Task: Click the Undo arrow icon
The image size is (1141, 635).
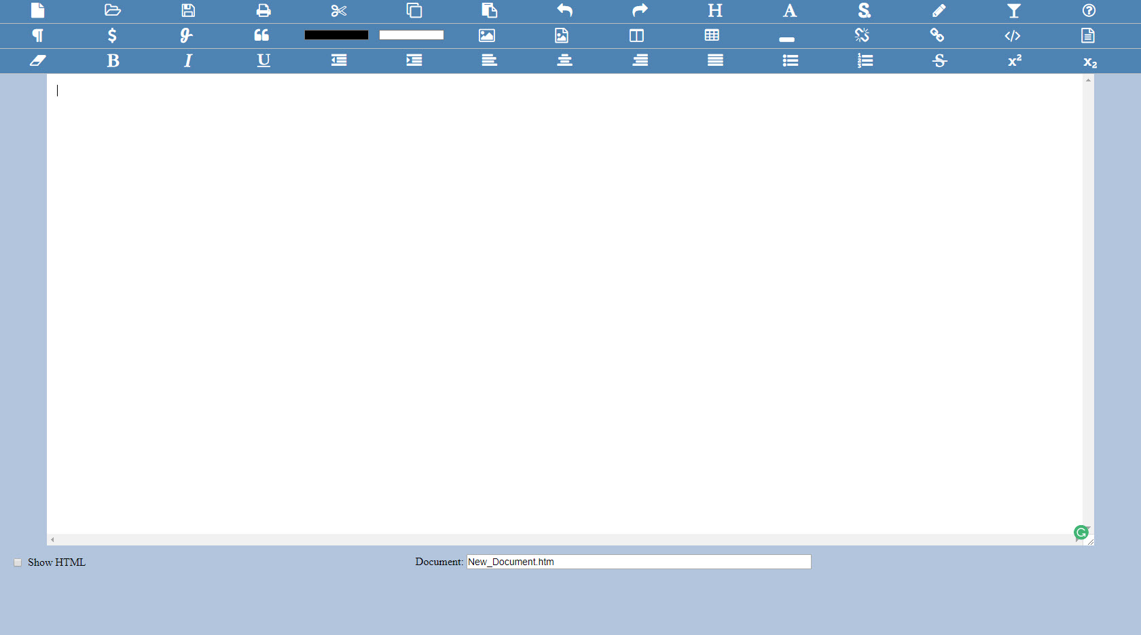Action: coord(564,11)
